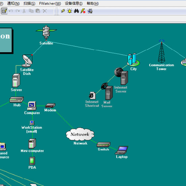The width and height of the screenshot is (186, 186).
Task: Click the cut scissors icon
Action: pyautogui.click(x=24, y=11)
